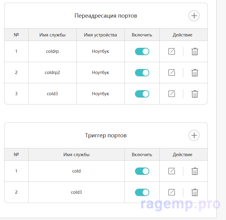Screen dimensions: 226x220
Task: Delete the cold3 port forwarding rule
Action: click(195, 94)
